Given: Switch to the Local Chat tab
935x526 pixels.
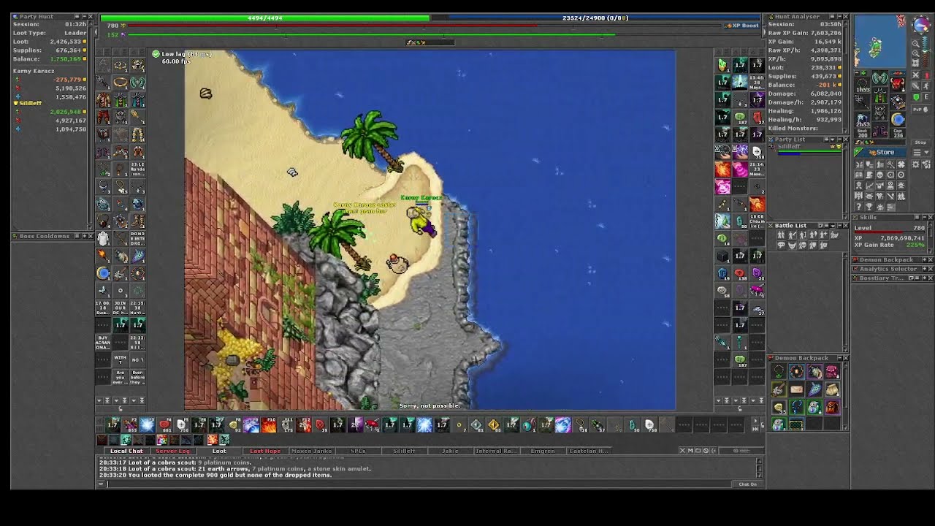Looking at the screenshot, I should click(126, 451).
